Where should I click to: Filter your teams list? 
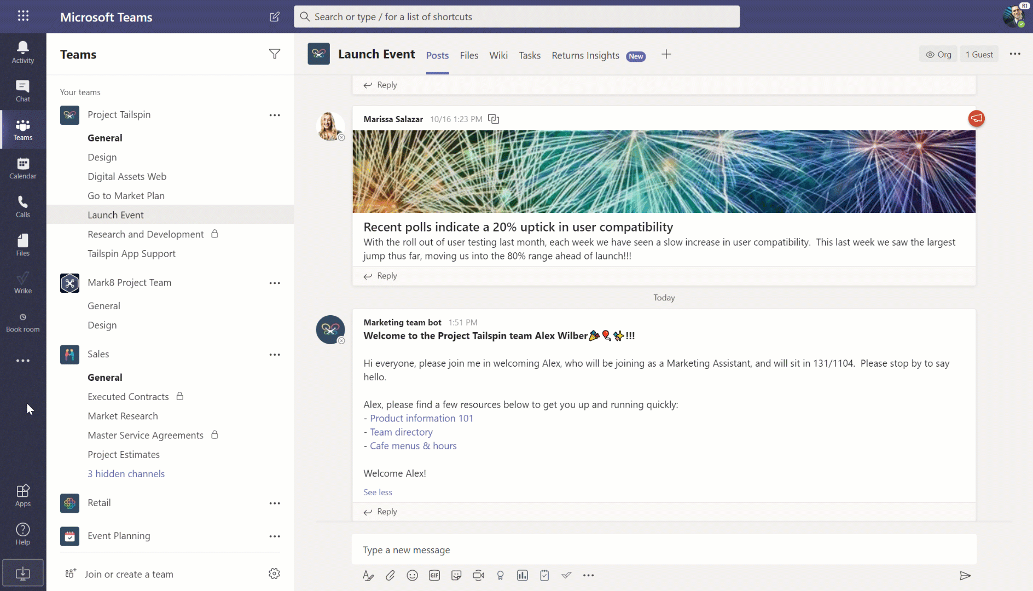[x=275, y=54]
